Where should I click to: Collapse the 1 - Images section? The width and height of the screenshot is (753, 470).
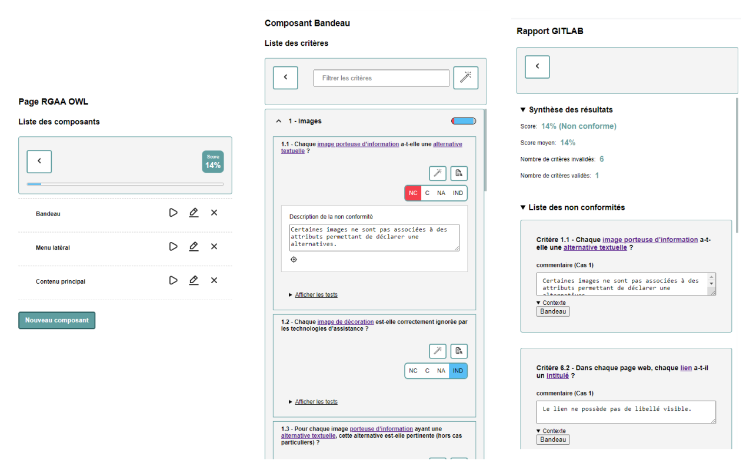pos(279,121)
